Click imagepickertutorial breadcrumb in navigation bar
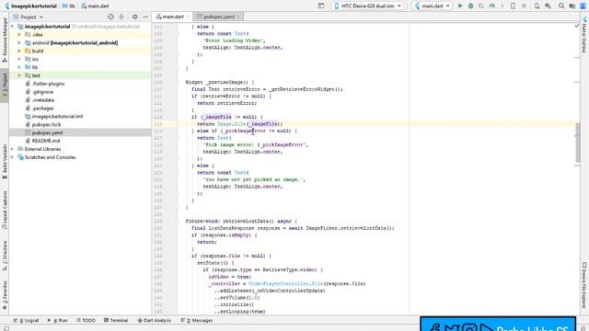The width and height of the screenshot is (589, 331). 30,6
